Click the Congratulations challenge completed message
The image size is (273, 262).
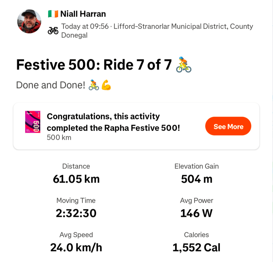(x=113, y=122)
